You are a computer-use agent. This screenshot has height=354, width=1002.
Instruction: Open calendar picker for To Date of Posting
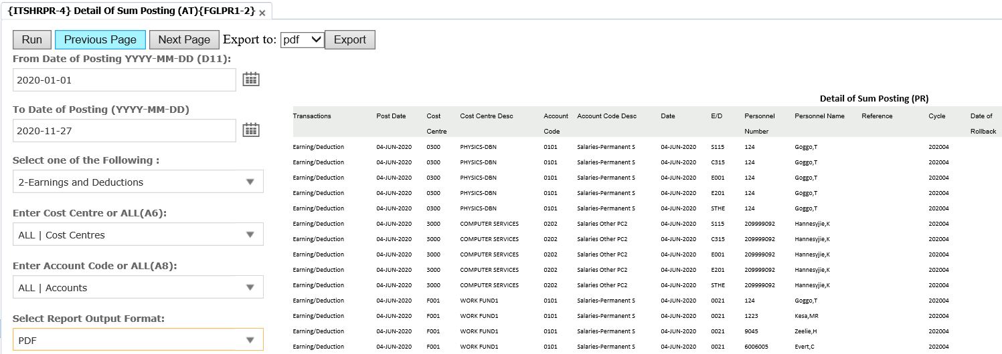(x=250, y=130)
